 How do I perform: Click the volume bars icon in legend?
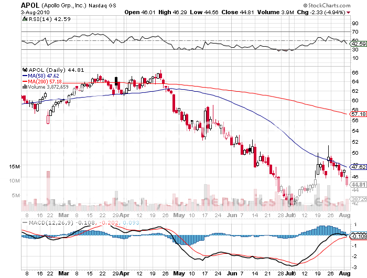point(24,87)
